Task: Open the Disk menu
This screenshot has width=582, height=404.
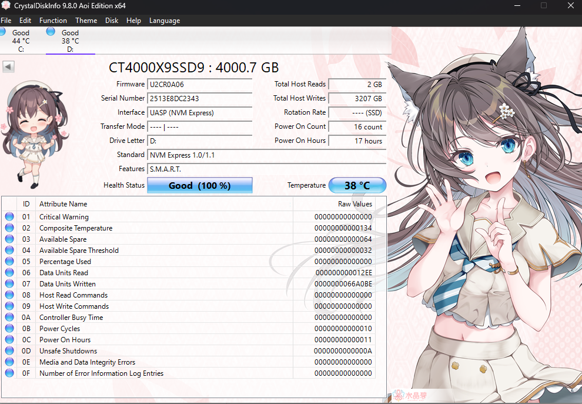Action: 112,21
